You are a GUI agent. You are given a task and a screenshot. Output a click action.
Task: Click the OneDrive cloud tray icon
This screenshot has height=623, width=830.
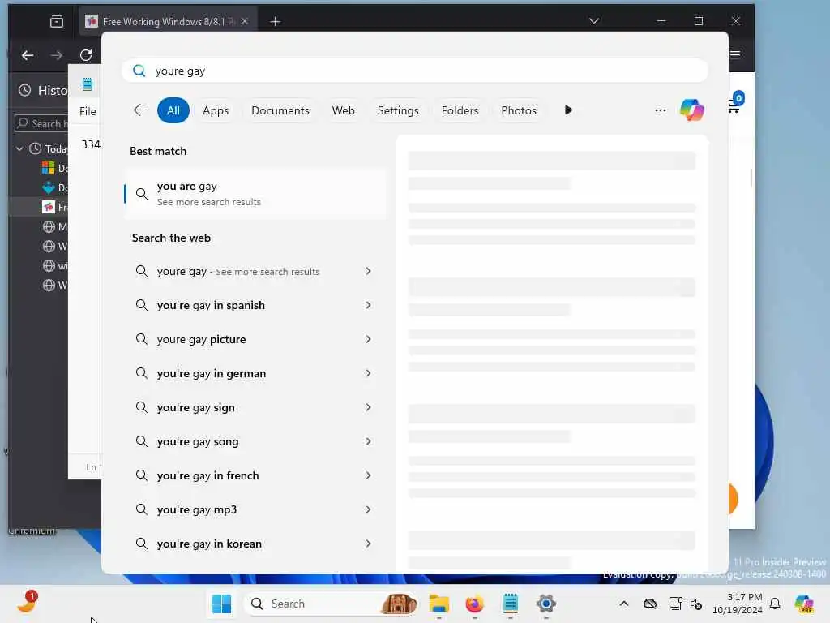point(649,604)
